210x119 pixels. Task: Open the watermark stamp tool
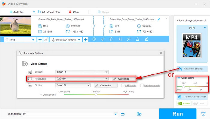coord(137,39)
